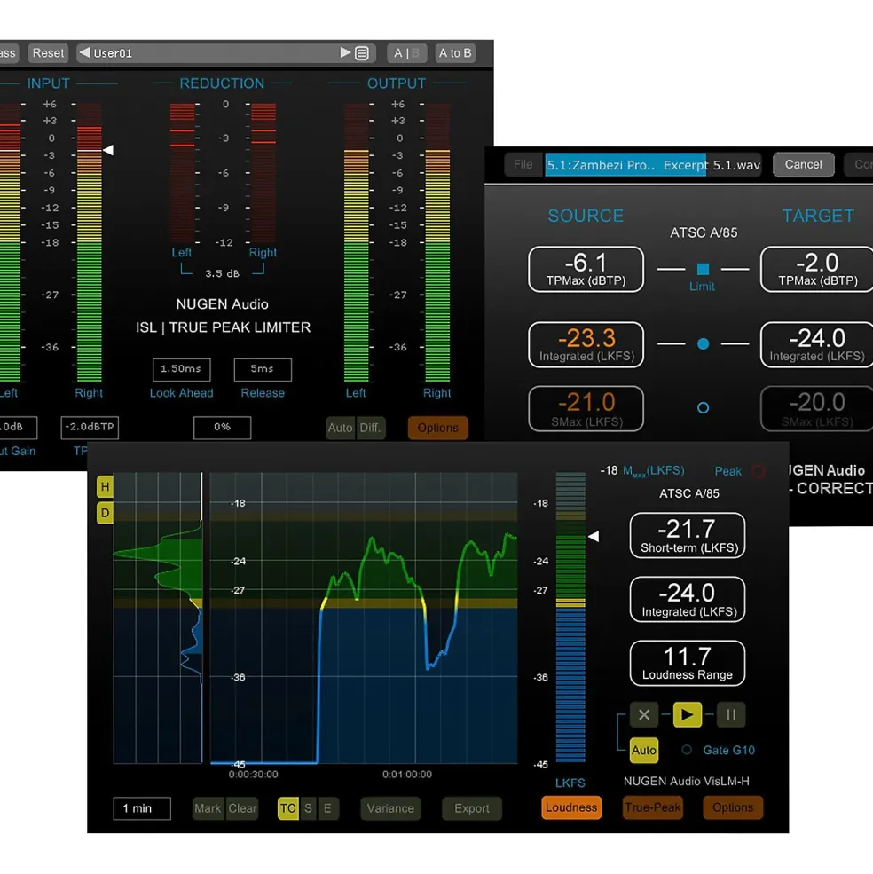Screen dimensions: 873x874
Task: Click target SMax -20.0 value
Action: (x=817, y=408)
